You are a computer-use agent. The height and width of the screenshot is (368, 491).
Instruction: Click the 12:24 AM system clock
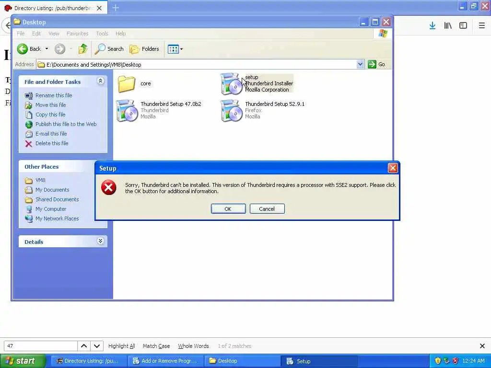coord(473,361)
